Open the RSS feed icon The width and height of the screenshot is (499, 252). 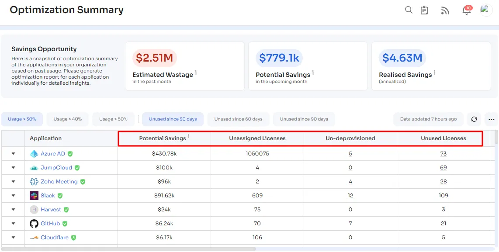click(x=445, y=10)
